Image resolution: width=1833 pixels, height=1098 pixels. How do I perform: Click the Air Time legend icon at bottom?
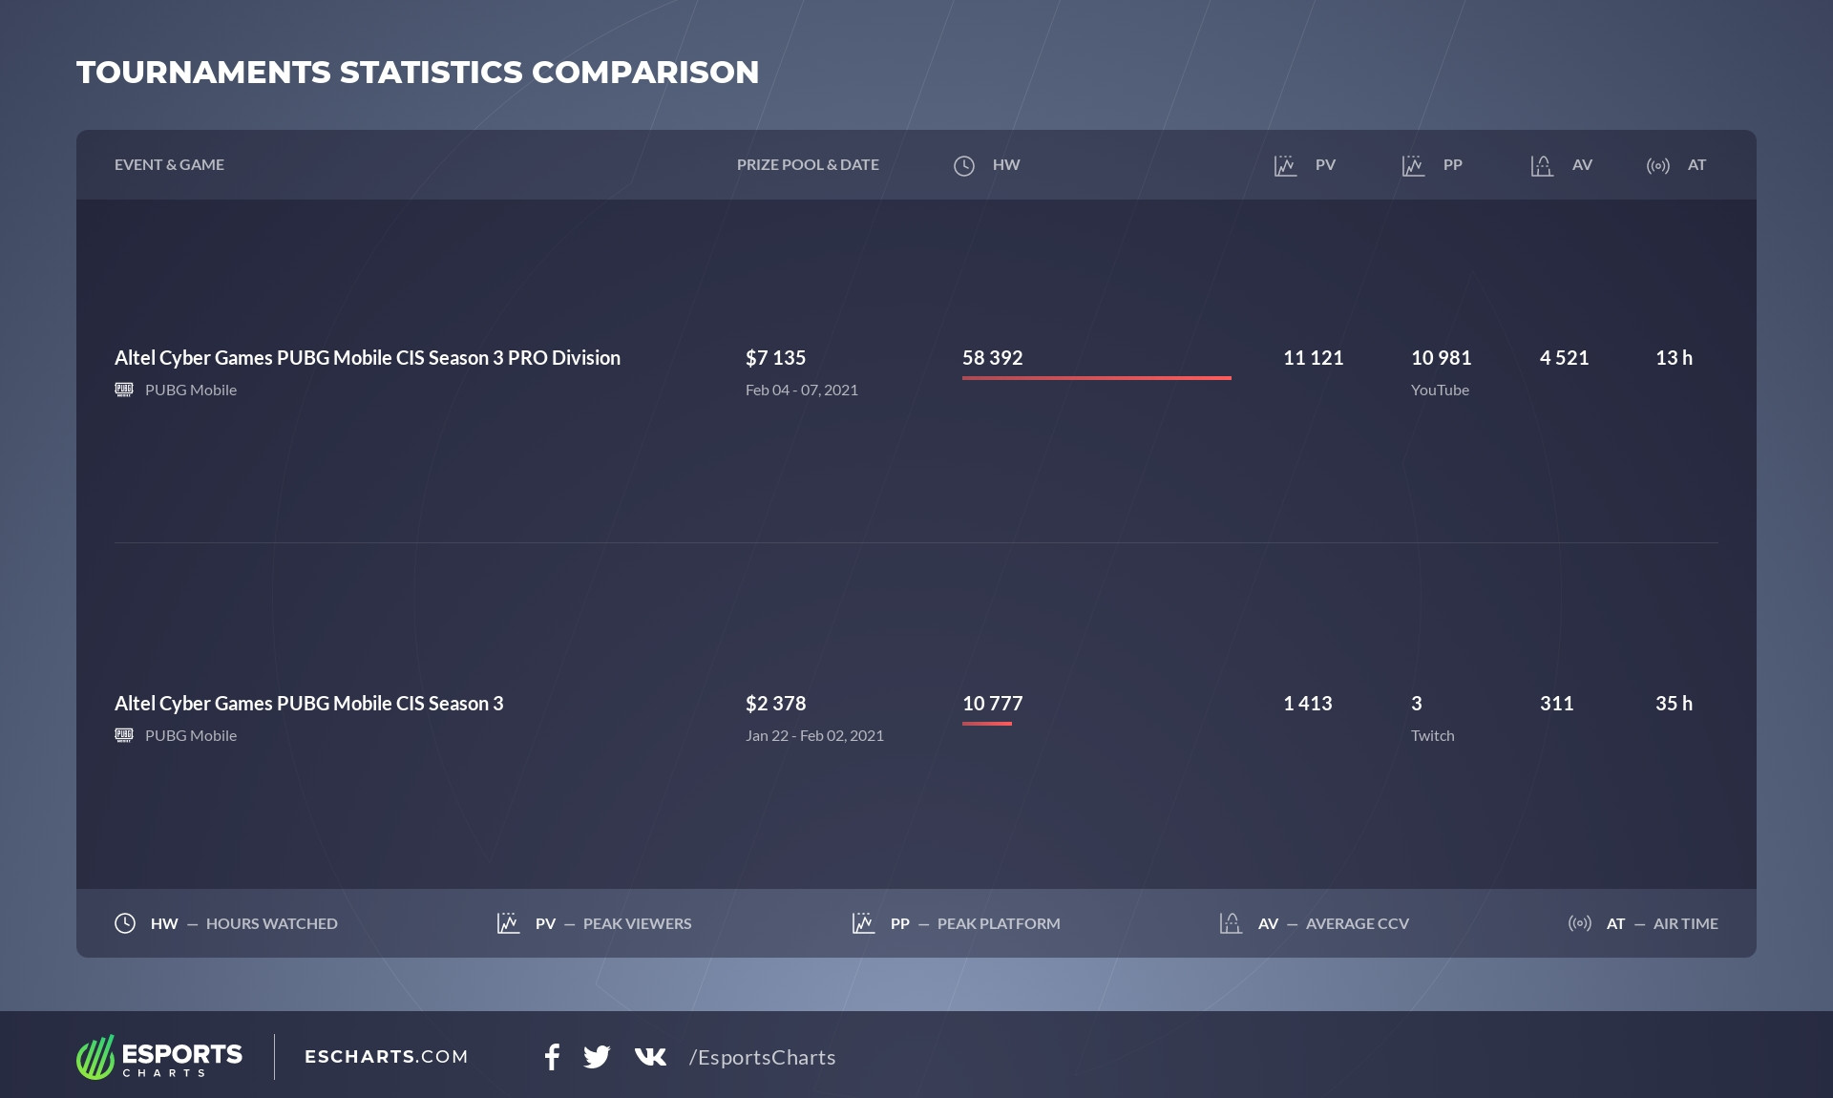point(1580,923)
